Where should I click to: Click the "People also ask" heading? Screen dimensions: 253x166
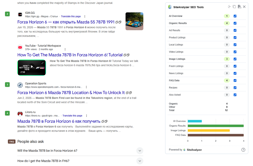[30, 142]
